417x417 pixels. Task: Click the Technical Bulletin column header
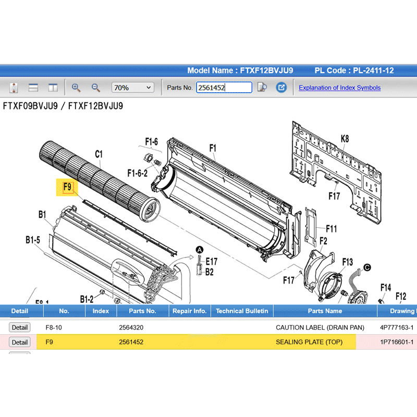[x=241, y=311]
